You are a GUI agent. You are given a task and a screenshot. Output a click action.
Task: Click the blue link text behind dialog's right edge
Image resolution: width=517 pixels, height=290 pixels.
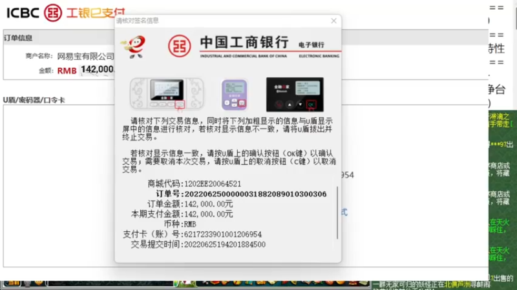pos(344,212)
